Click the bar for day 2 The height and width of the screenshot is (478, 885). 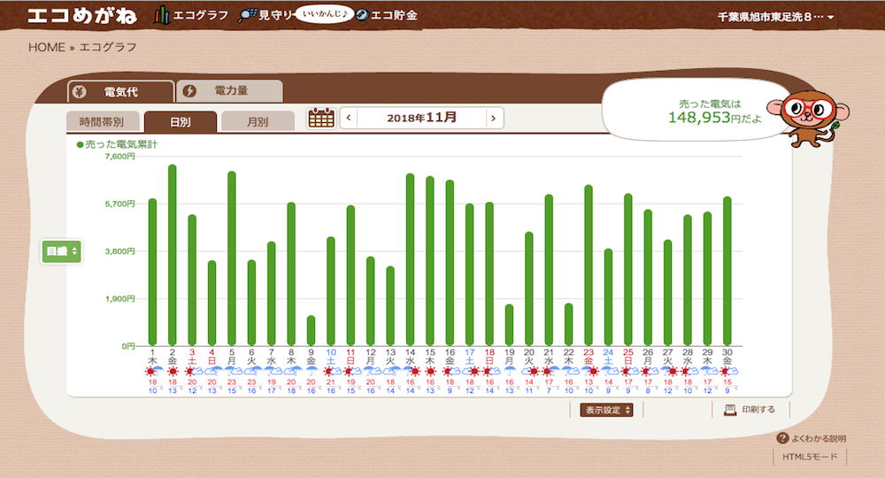[173, 255]
